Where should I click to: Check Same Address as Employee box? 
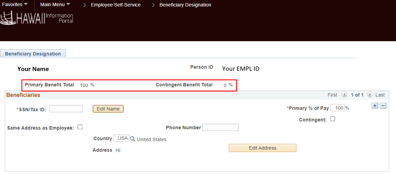pos(80,127)
